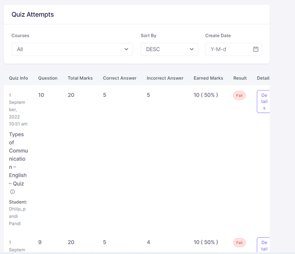295x254 pixels.
Task: Click the Total Marks column header
Action: click(80, 78)
